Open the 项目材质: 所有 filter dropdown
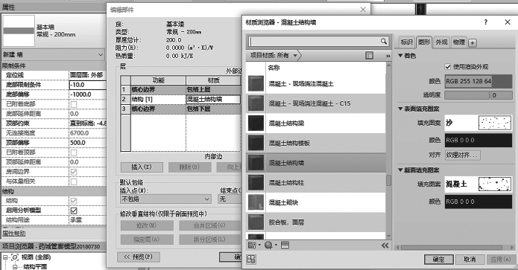 [274, 55]
